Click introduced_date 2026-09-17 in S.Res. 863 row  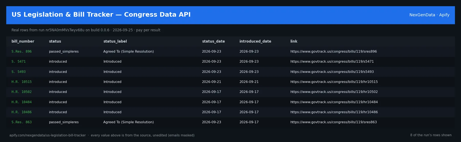coord(249,122)
